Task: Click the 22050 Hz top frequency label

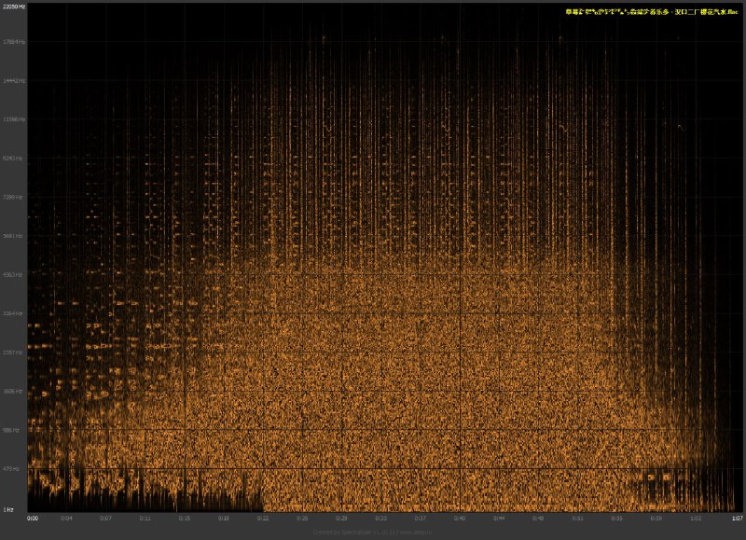Action: (x=13, y=6)
